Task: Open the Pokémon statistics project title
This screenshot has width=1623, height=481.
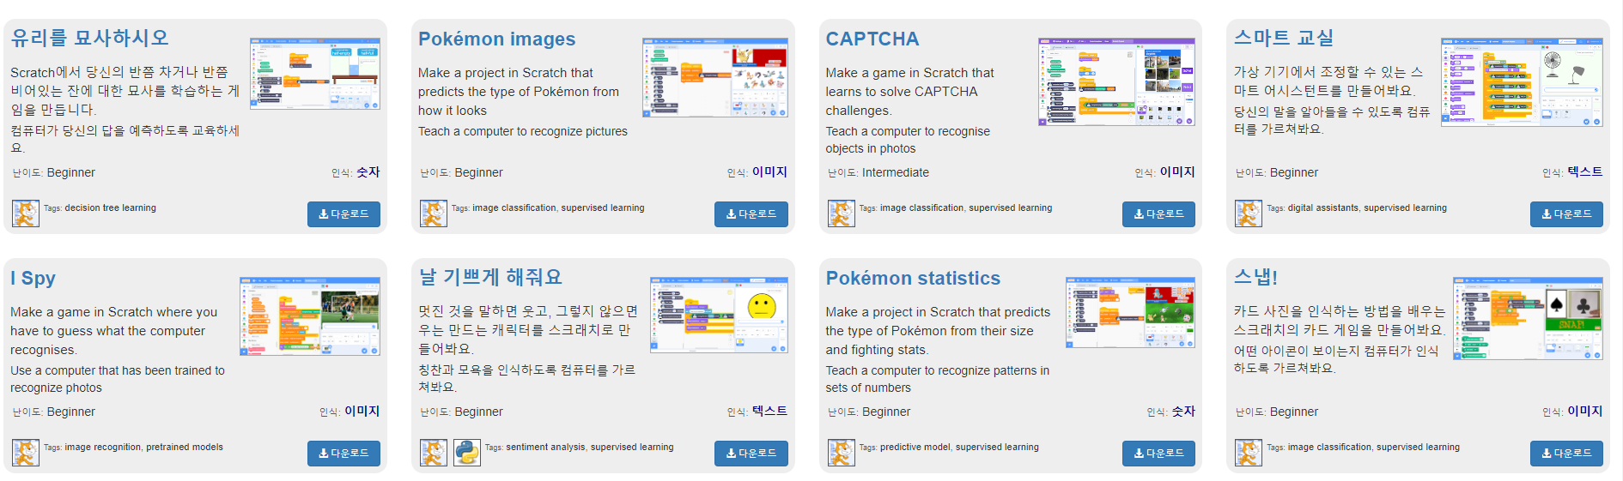Action: pyautogui.click(x=913, y=279)
